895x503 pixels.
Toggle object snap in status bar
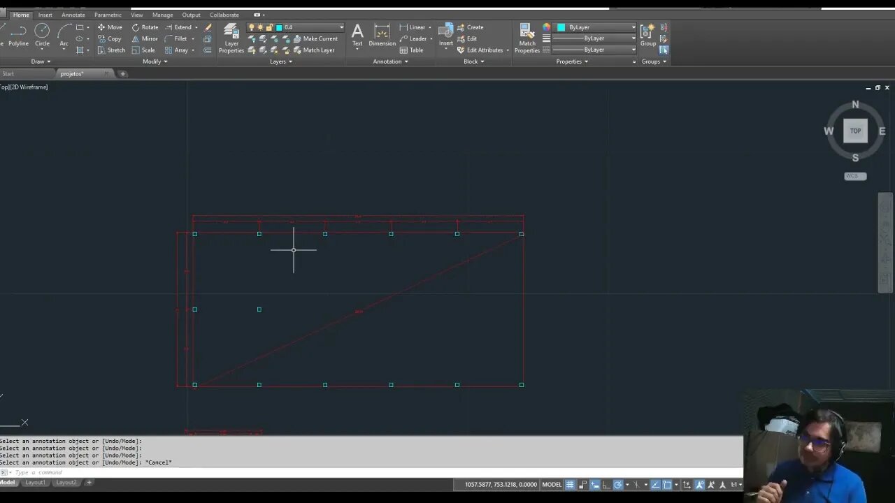[x=667, y=485]
